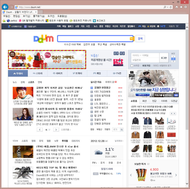Click the 영화 보기 button on Kolon ad
This screenshot has width=190, height=189.
tap(143, 95)
